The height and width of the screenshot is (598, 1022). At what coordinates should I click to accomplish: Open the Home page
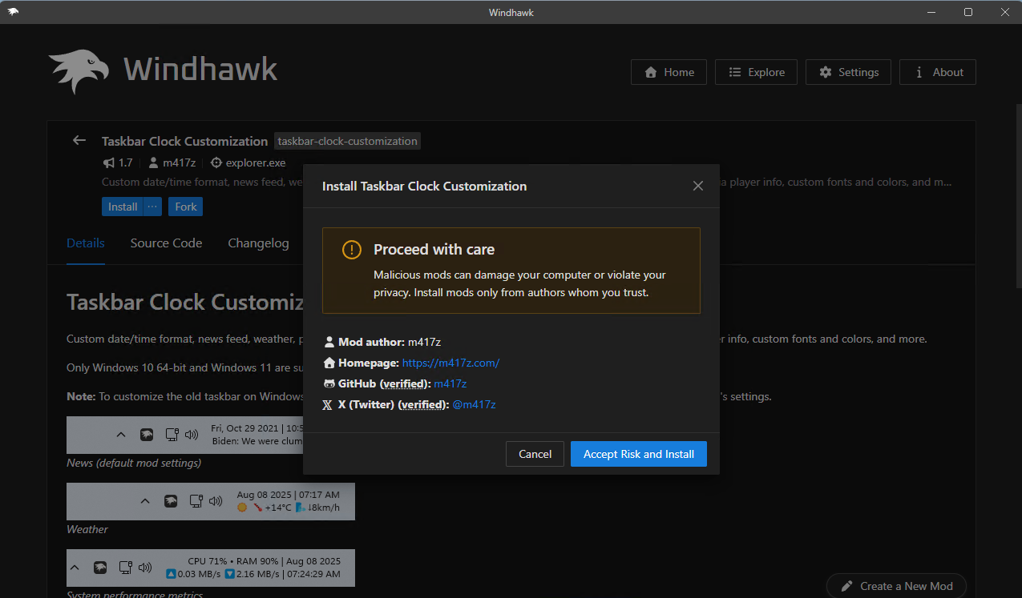click(x=669, y=72)
